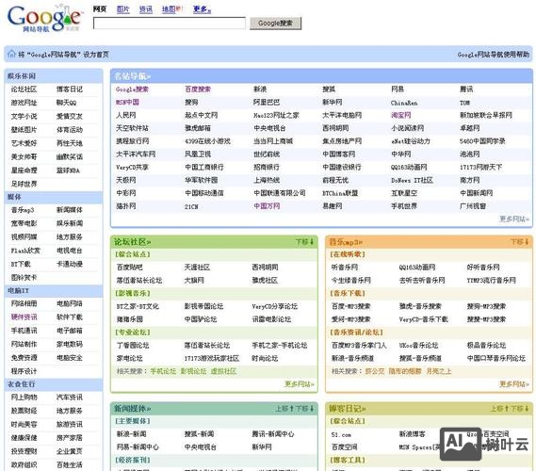Open 丁香园论坛 link
Image resolution: width=536 pixels, height=471 pixels.
coord(133,345)
